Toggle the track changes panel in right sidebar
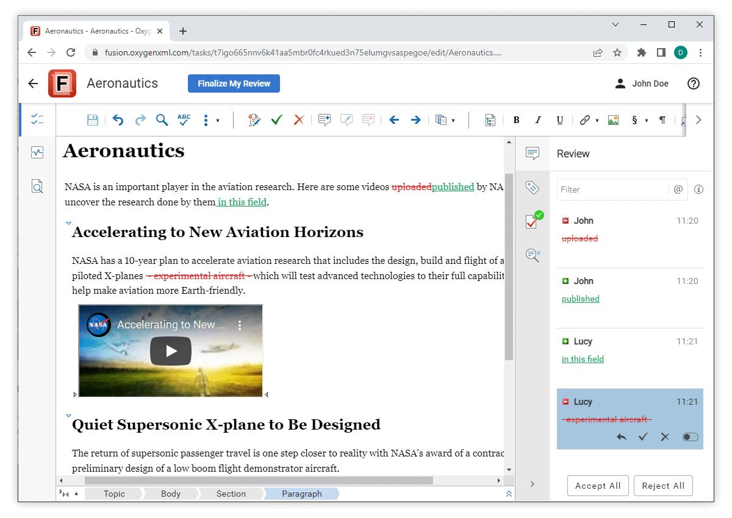732x518 pixels. click(533, 221)
